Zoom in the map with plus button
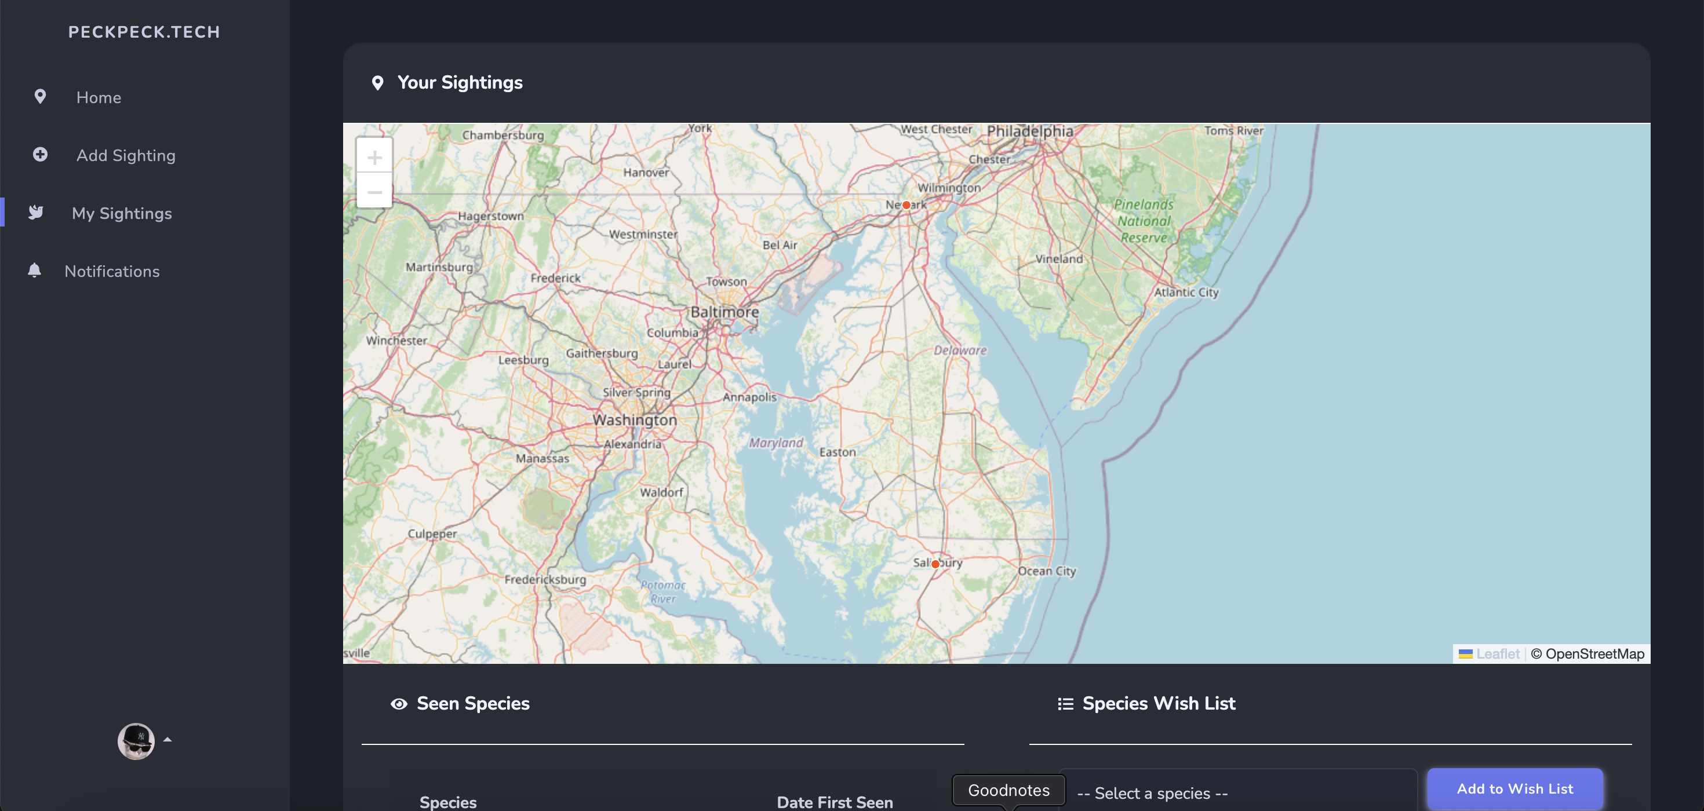This screenshot has width=1704, height=811. 374,158
